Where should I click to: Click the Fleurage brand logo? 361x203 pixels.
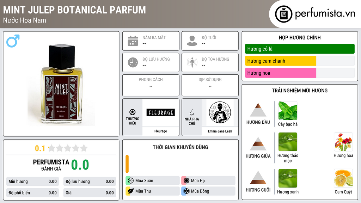(x=160, y=112)
